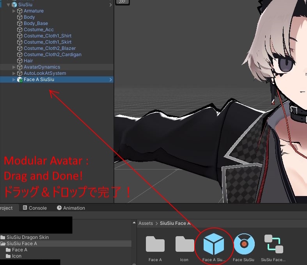Click the Costume_Cloth2_Blazer cube icon
This screenshot has width=307, height=265.
[x=20, y=48]
